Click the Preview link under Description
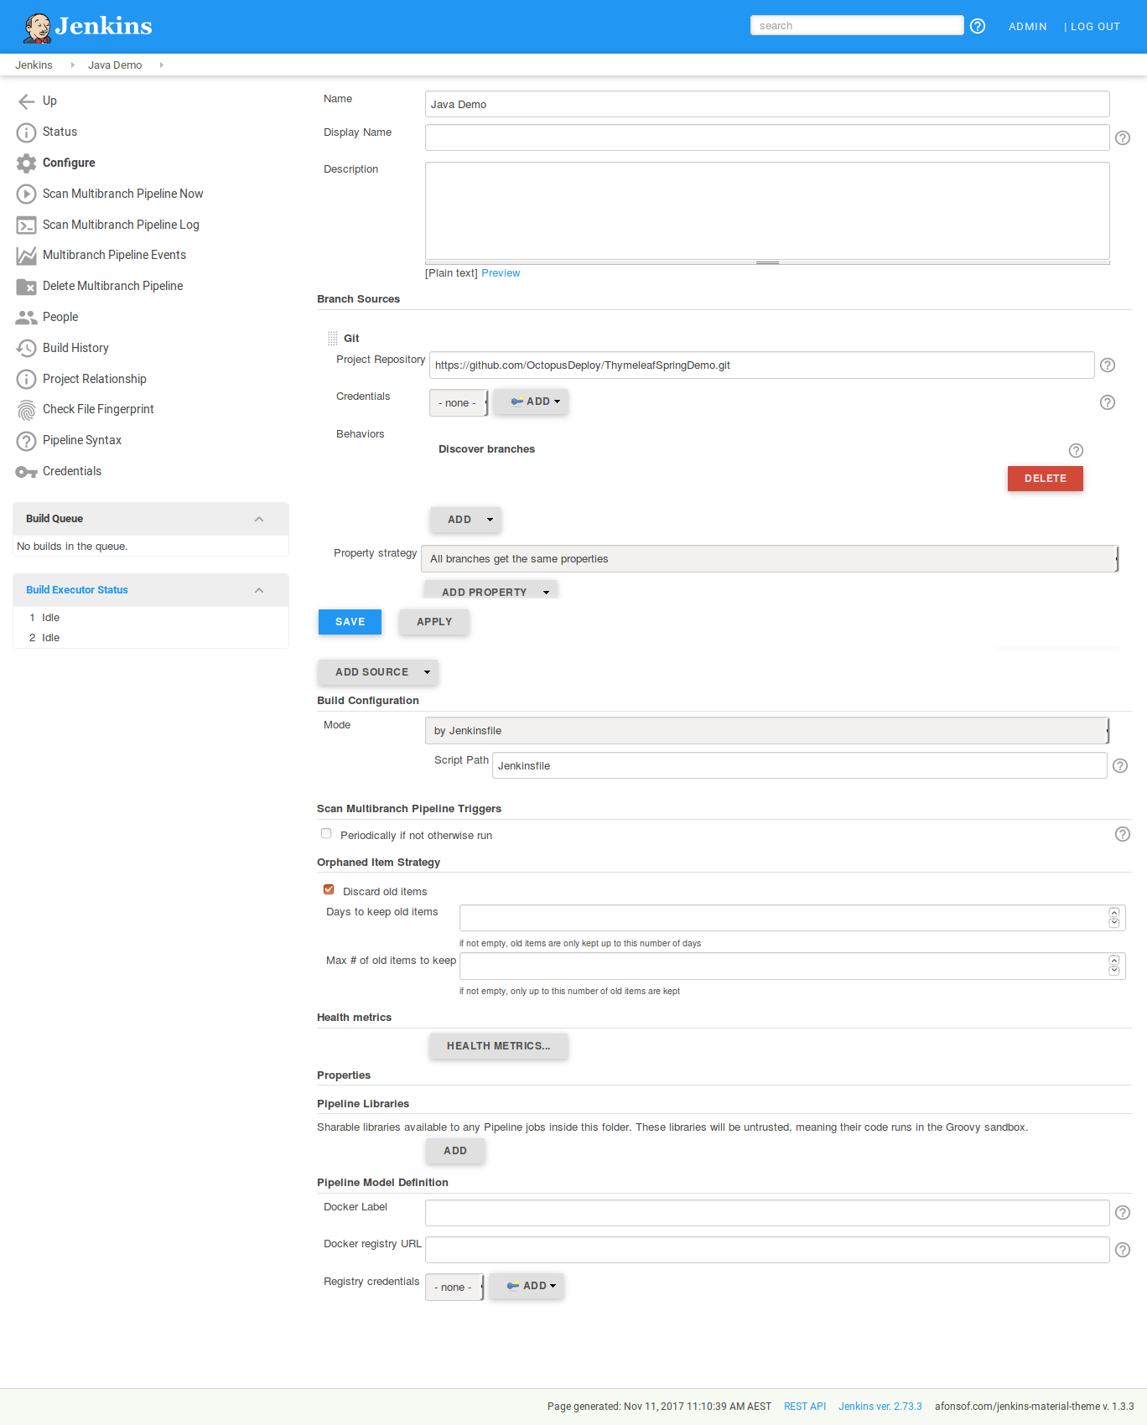Screen dimensions: 1147x1425 click(x=501, y=273)
